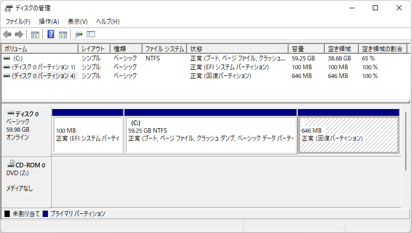Select the (C:) 59.25 GB NTFS partition block
412x233 pixels.
click(211, 131)
